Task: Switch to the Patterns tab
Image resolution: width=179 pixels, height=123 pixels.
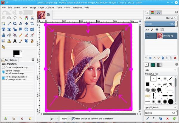Action: pos(153,65)
